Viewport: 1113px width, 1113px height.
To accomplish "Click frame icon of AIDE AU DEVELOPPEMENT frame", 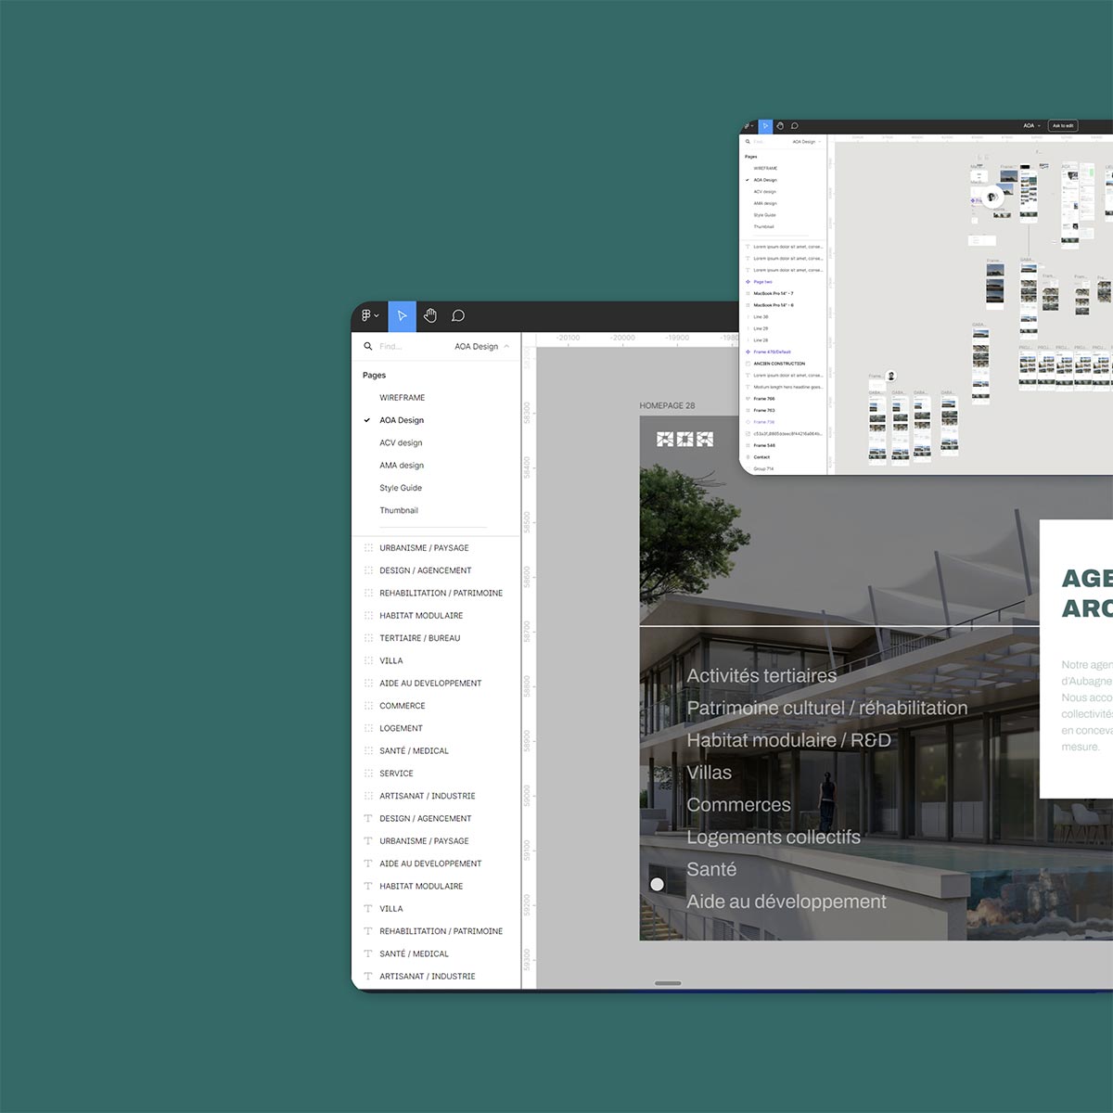I will click(368, 684).
